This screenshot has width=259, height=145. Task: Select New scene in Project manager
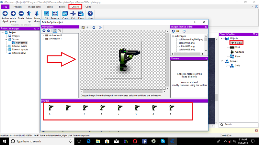[21, 43]
